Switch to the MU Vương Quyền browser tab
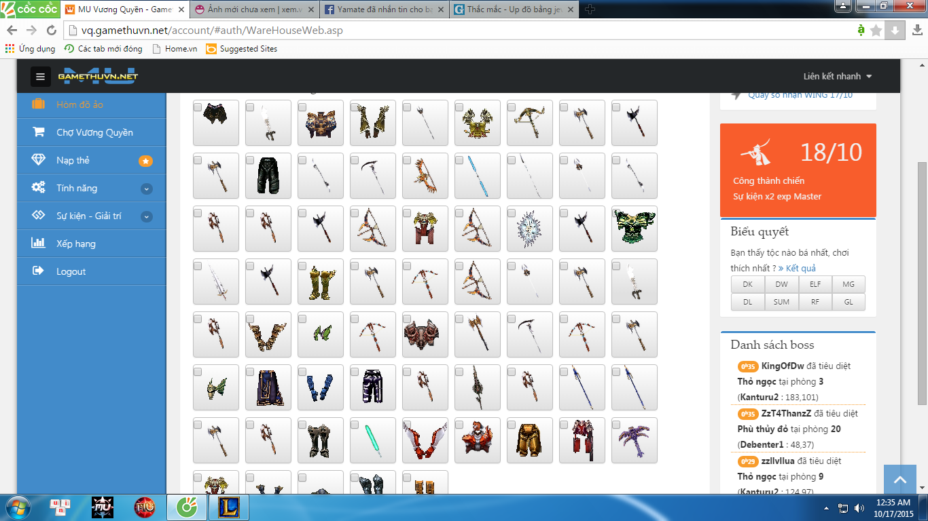This screenshot has height=521, width=928. click(124, 9)
